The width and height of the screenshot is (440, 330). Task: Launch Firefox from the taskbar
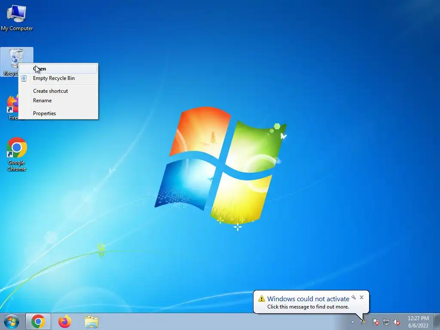tap(65, 321)
